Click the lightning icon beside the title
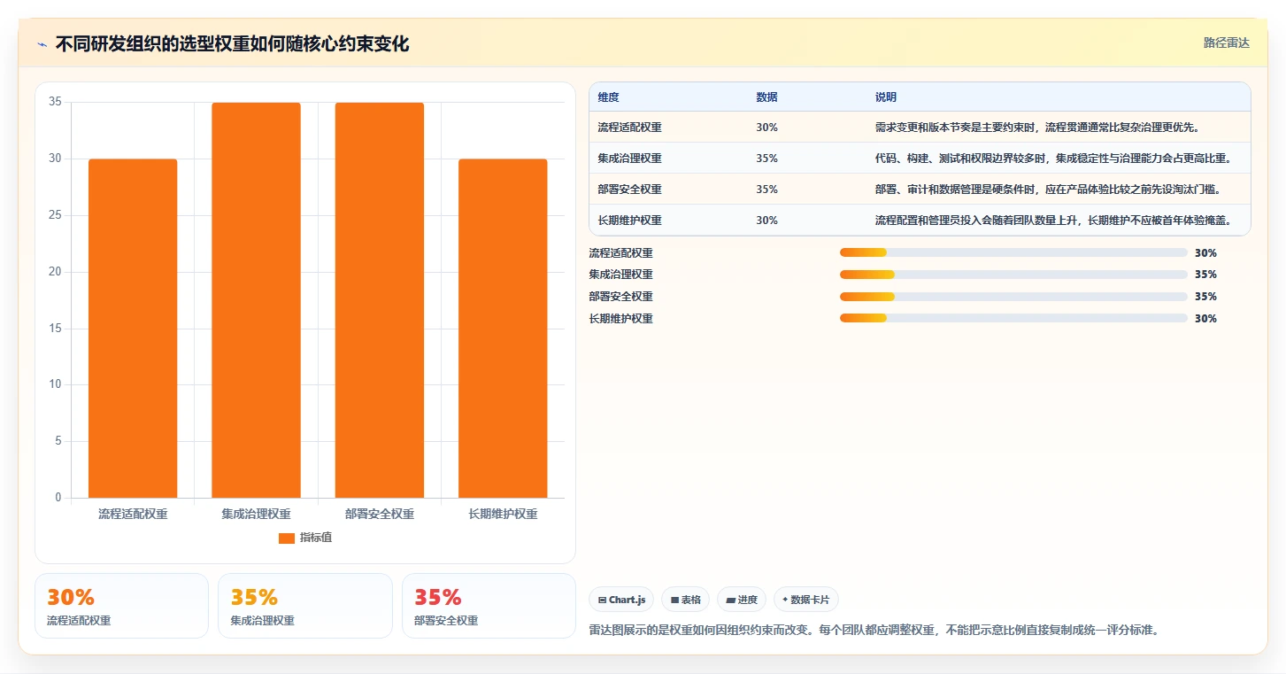This screenshot has width=1286, height=674. point(42,44)
